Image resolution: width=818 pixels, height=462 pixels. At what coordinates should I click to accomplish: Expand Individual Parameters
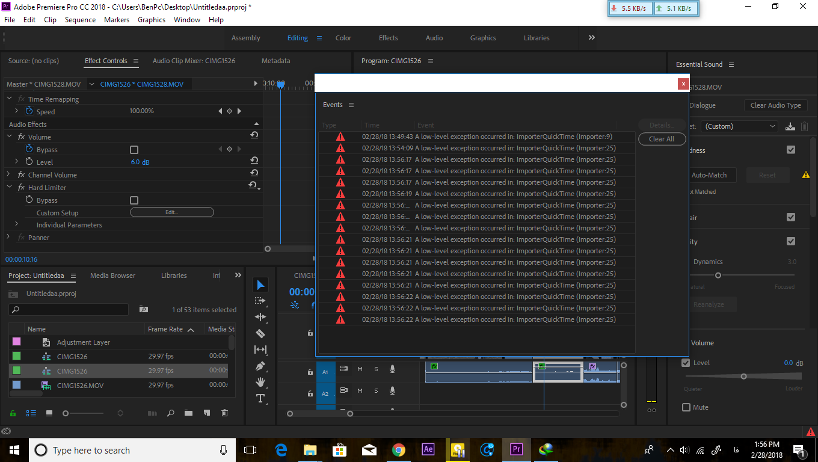point(16,224)
